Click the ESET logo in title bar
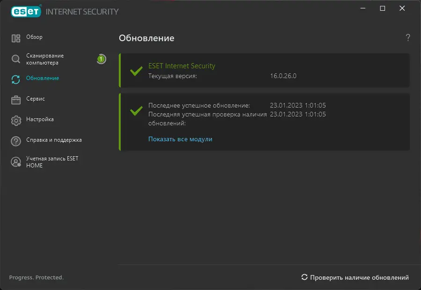This screenshot has height=290, width=421. [25, 11]
